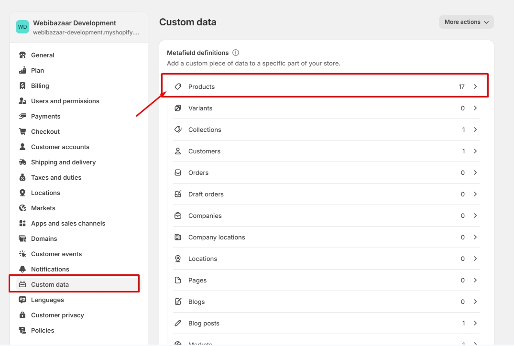The height and width of the screenshot is (346, 514).
Task: Click the General store icon in sidebar
Action: point(22,55)
